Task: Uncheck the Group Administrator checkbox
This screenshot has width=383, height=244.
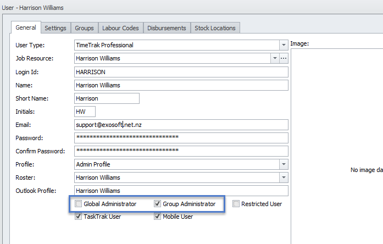Action: click(x=158, y=204)
